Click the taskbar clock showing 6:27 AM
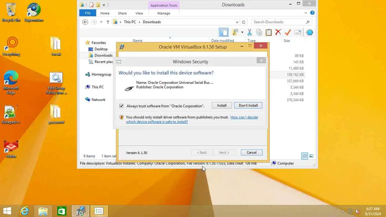The height and width of the screenshot is (217, 386). click(x=373, y=211)
